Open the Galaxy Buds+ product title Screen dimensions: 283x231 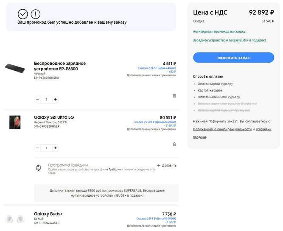point(48,214)
